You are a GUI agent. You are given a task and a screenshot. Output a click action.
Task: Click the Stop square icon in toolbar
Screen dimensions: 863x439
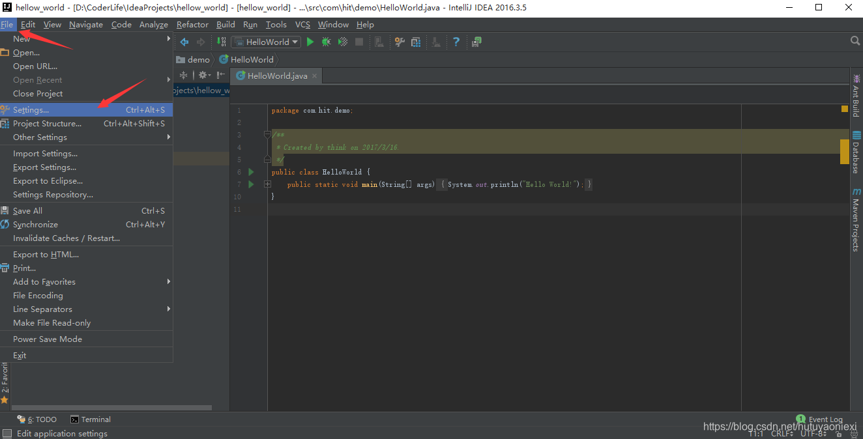[359, 42]
